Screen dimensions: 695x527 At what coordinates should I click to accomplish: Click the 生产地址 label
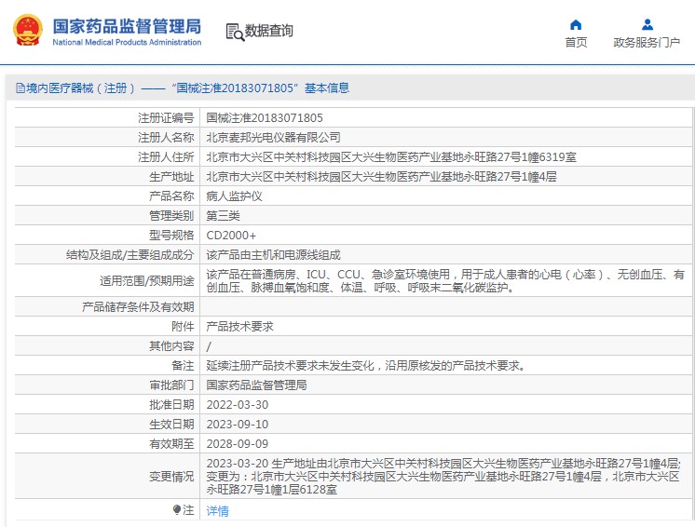171,177
